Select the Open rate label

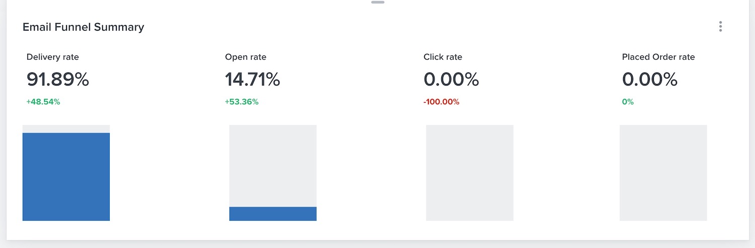(x=246, y=57)
